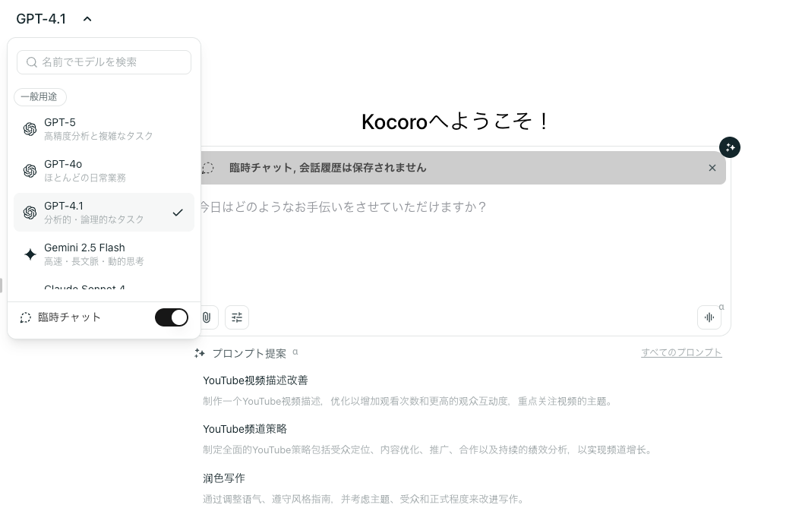Open the すべてのプロンプト link

tap(681, 352)
